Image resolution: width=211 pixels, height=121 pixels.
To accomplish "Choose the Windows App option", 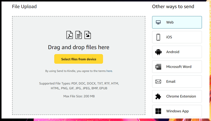I will tap(177, 111).
